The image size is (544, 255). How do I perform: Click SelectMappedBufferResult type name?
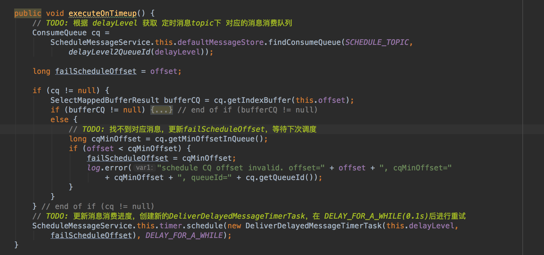(x=105, y=100)
